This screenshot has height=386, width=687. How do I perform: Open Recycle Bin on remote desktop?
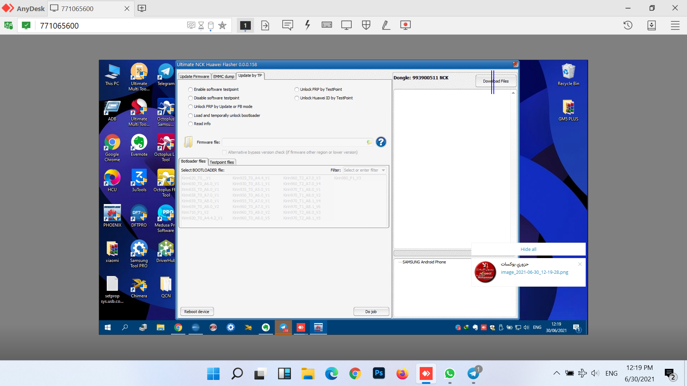click(x=569, y=75)
